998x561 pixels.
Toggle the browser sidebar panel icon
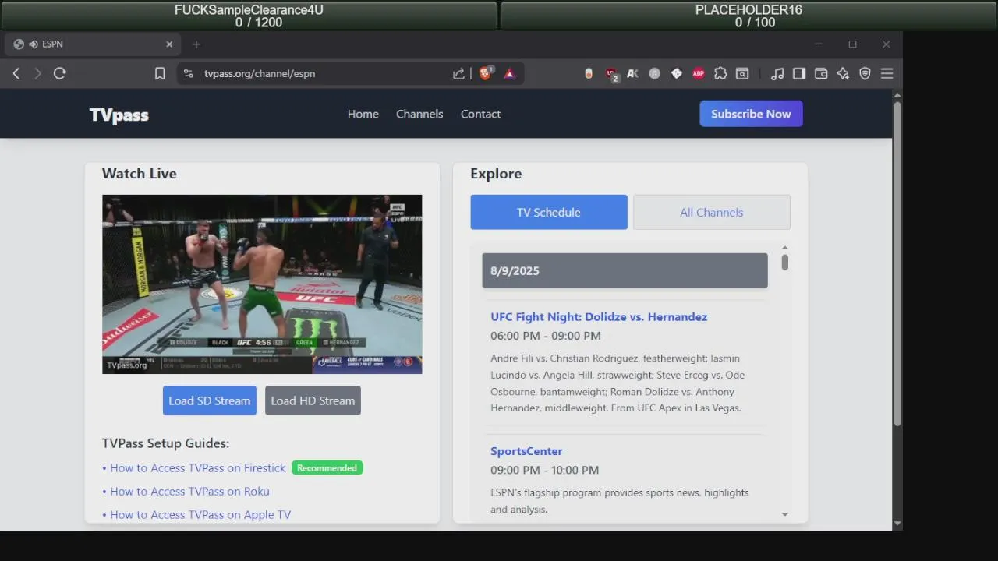799,73
